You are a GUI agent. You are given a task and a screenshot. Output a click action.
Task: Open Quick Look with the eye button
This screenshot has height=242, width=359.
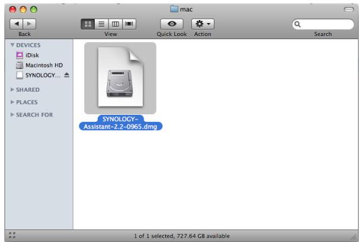[172, 24]
